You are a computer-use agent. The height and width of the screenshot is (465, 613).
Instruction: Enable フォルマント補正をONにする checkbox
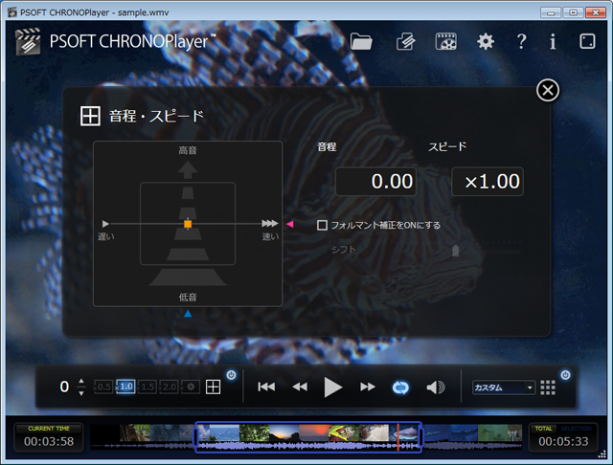322,225
